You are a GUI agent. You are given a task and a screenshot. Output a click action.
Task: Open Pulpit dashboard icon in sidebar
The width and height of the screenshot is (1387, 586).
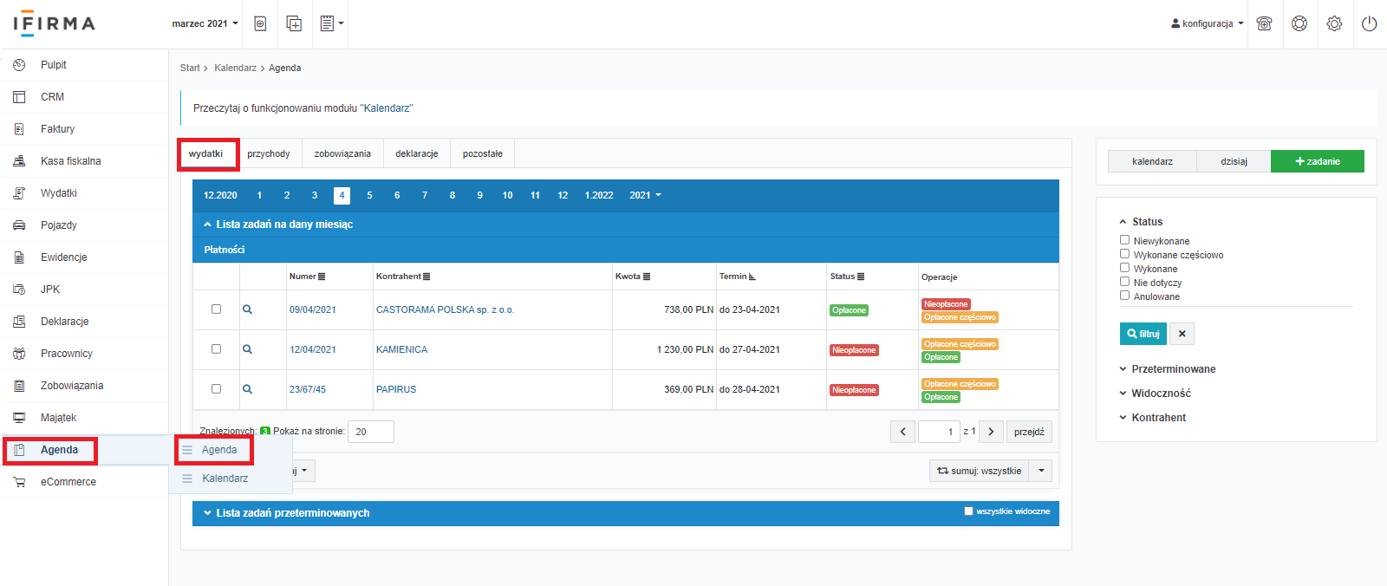[19, 65]
